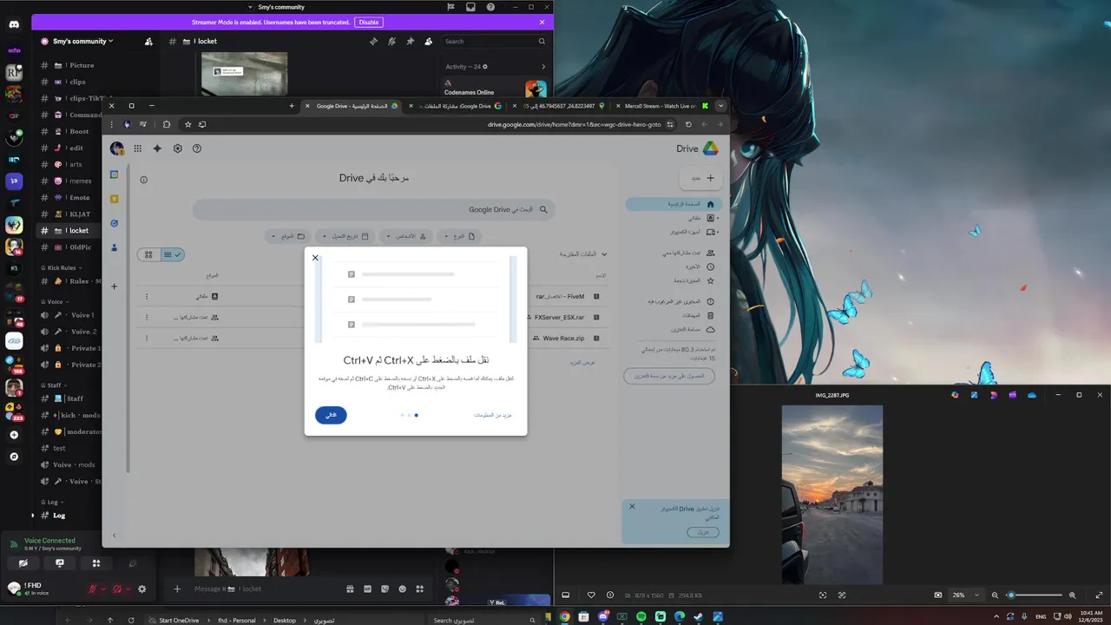
Task: Switch to Google Maps coordinates tab
Action: click(x=557, y=106)
